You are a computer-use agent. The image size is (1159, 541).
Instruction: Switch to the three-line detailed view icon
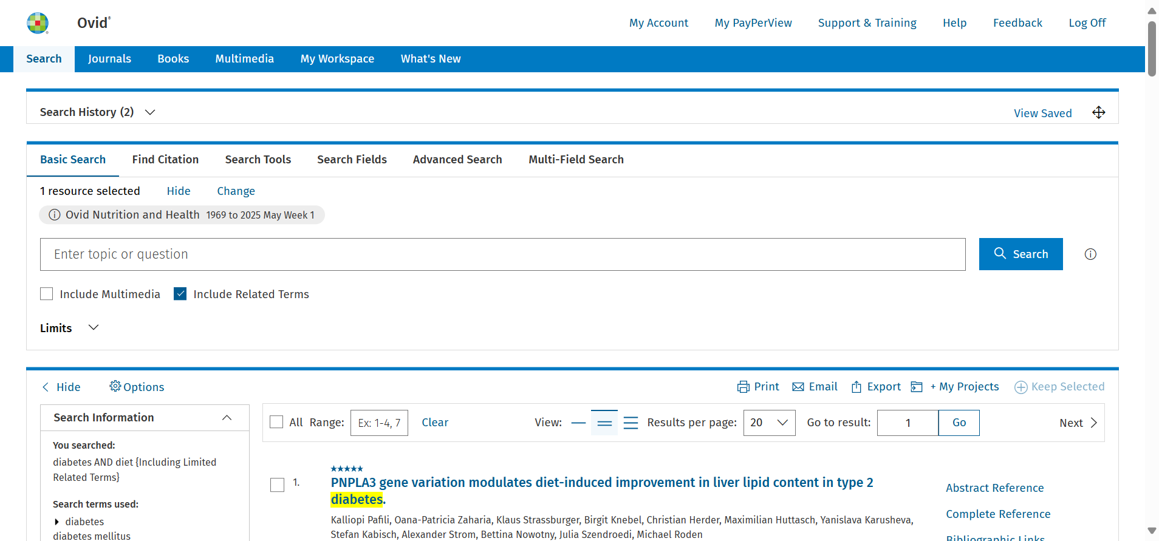pyautogui.click(x=631, y=423)
